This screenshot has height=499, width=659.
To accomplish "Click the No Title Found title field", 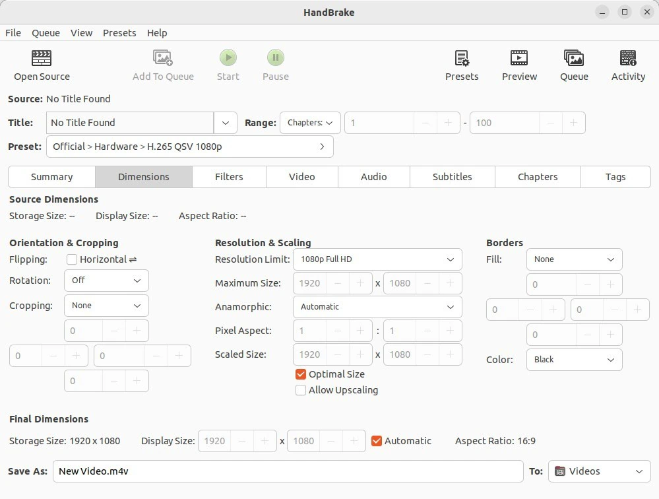I will [130, 123].
